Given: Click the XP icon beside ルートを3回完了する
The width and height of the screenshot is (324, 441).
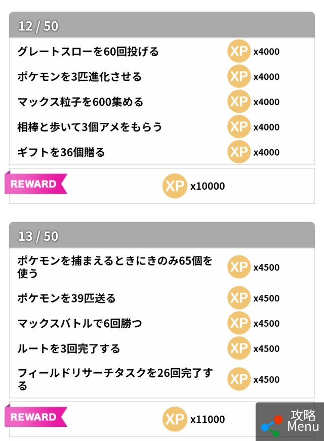Looking at the screenshot, I should (x=239, y=348).
